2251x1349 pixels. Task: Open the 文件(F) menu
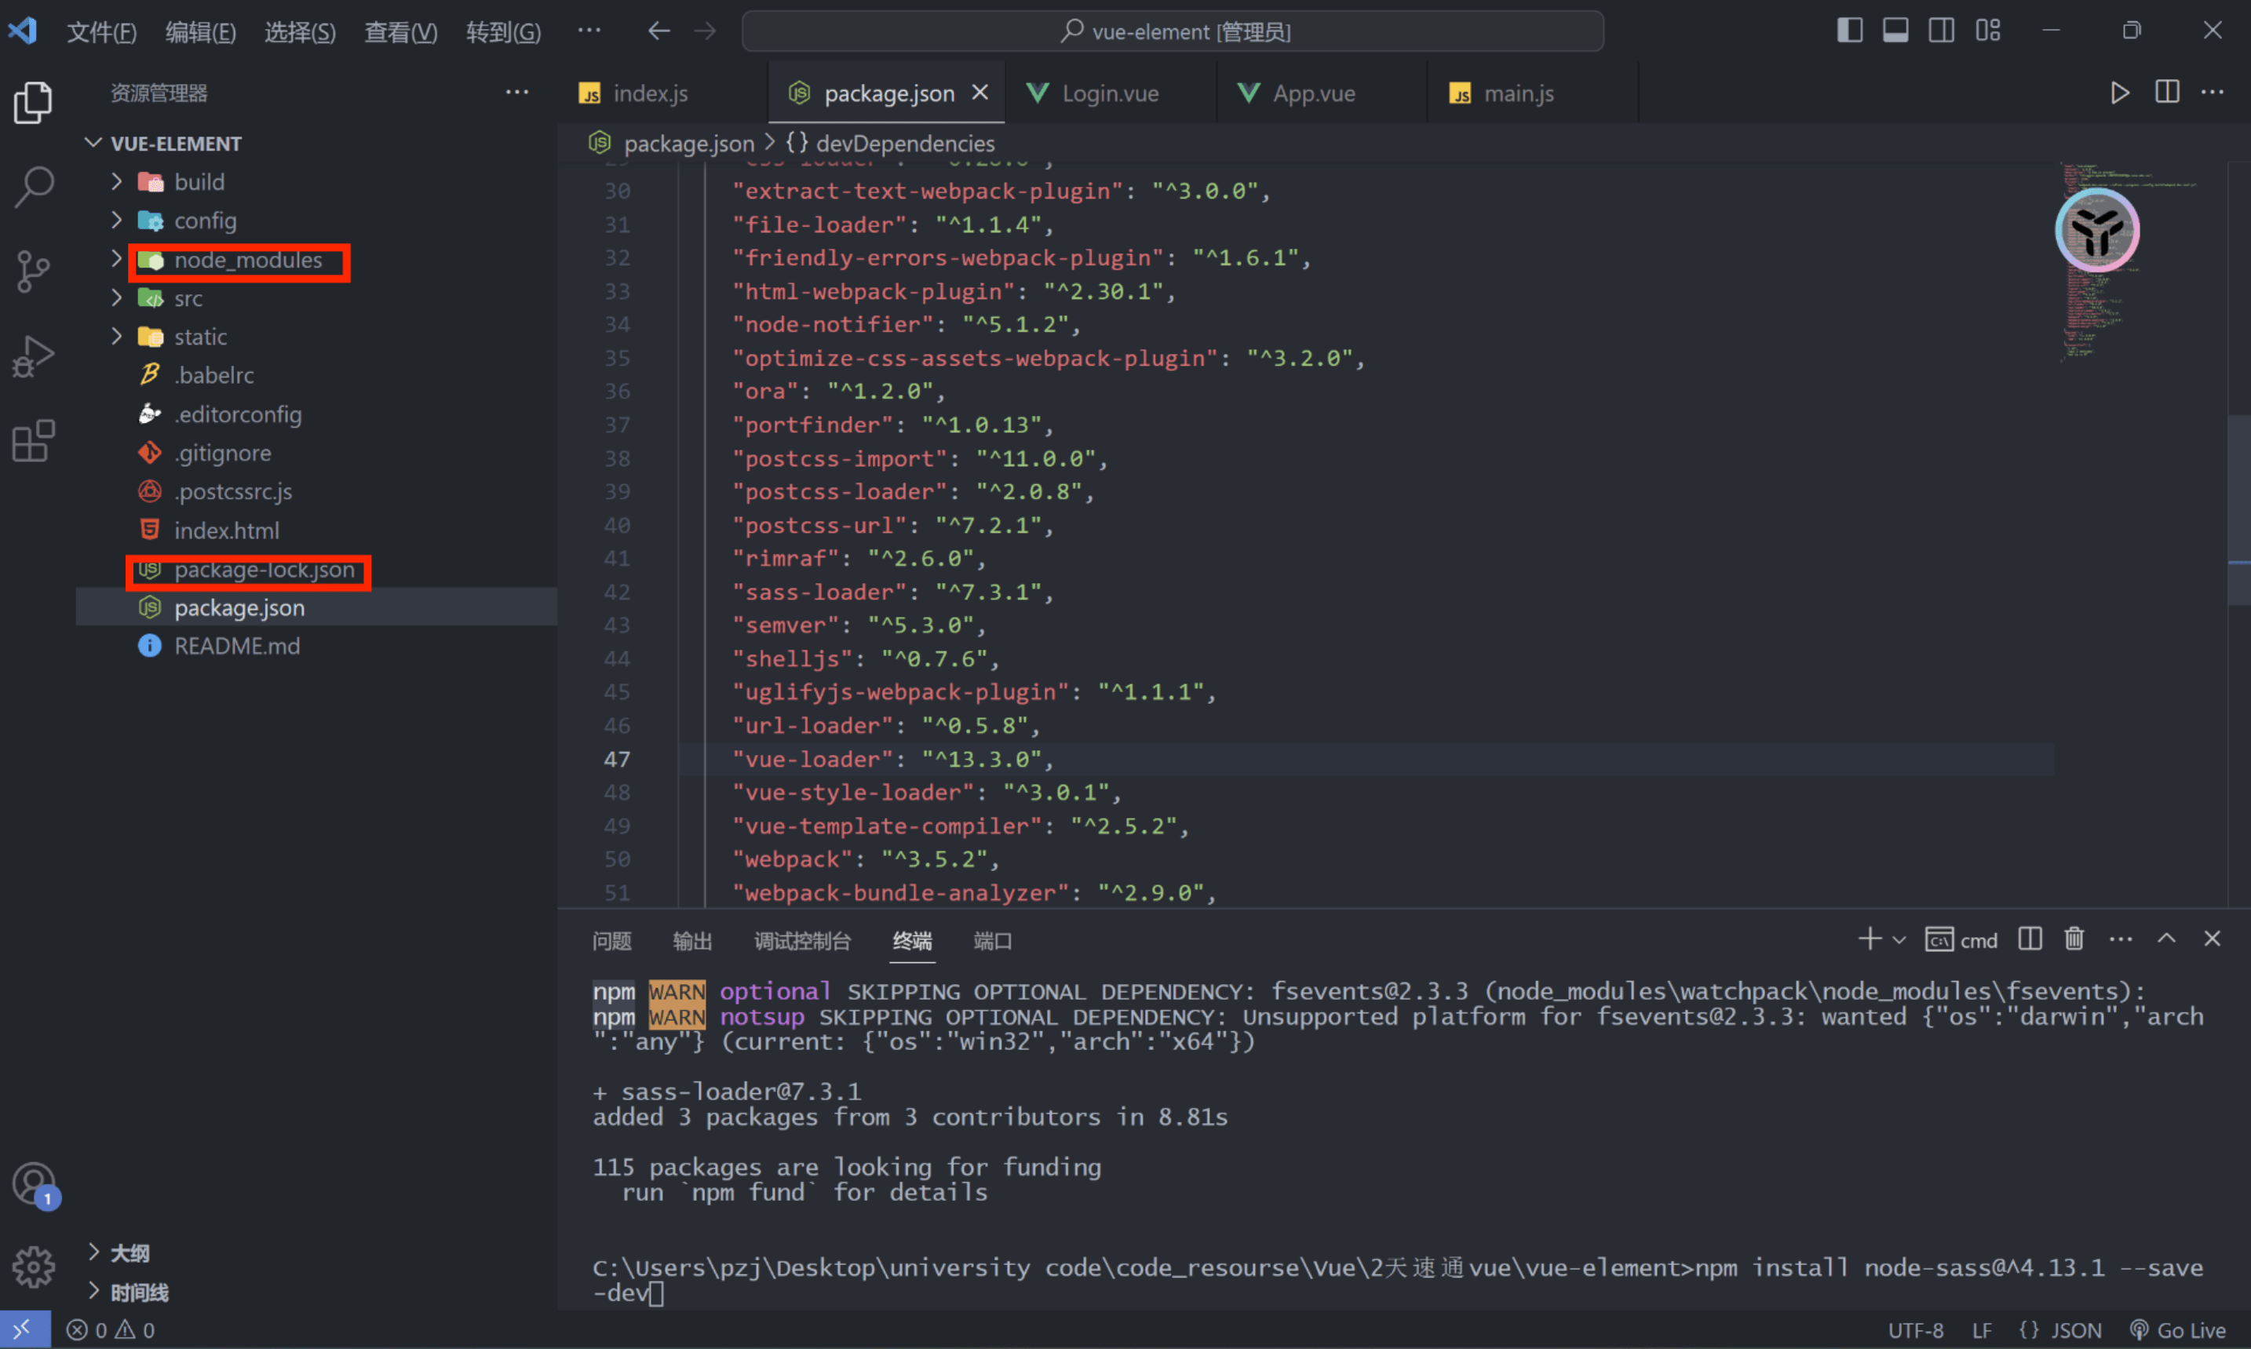click(101, 32)
